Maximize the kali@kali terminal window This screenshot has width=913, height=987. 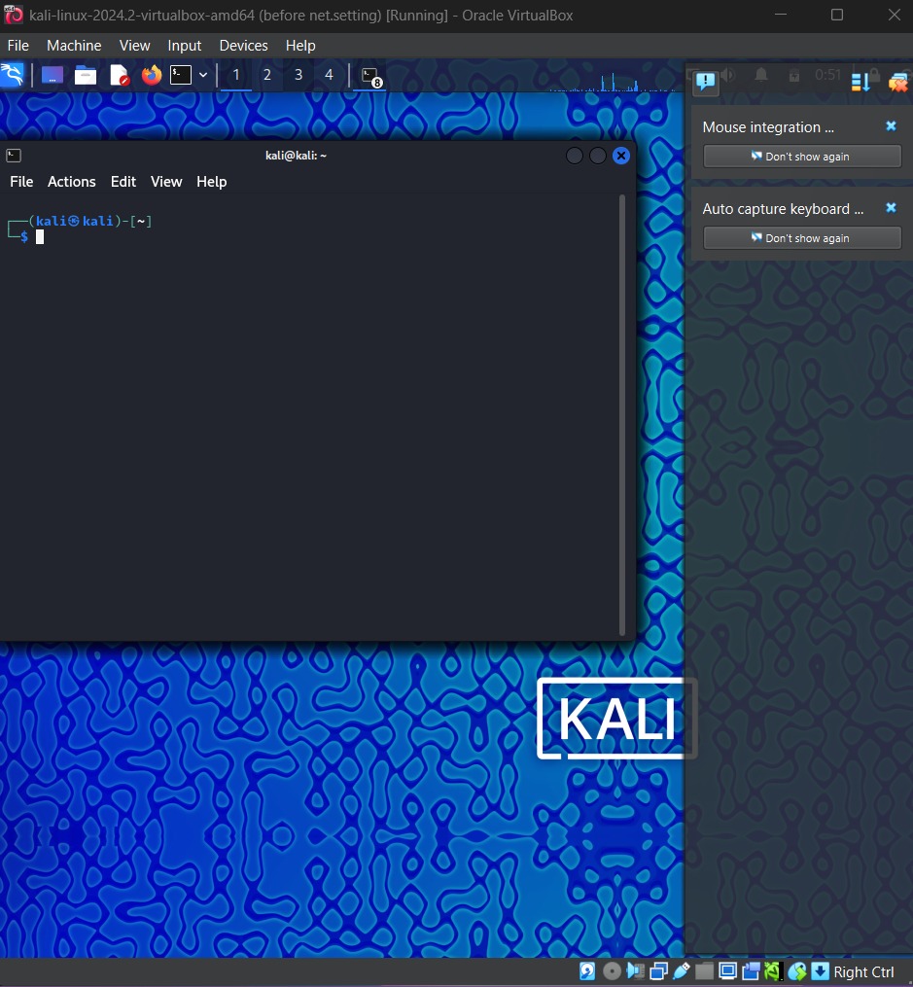[x=598, y=156]
